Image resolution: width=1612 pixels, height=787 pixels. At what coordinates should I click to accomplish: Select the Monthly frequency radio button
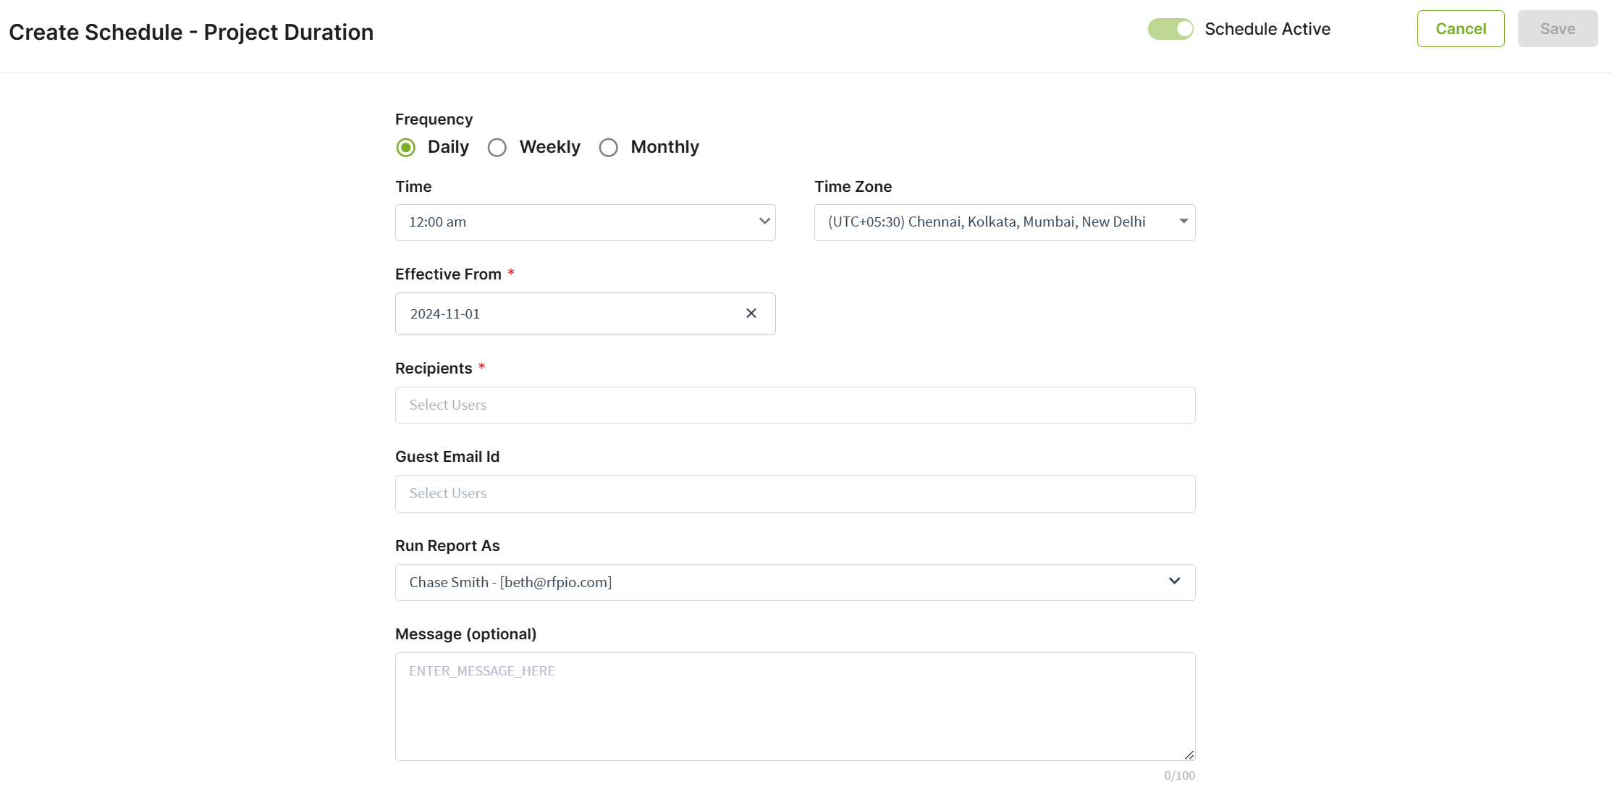coord(609,148)
